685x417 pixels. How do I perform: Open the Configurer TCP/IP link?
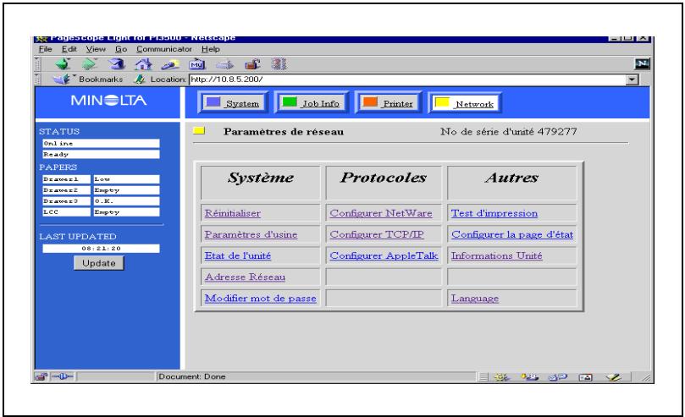(x=377, y=234)
